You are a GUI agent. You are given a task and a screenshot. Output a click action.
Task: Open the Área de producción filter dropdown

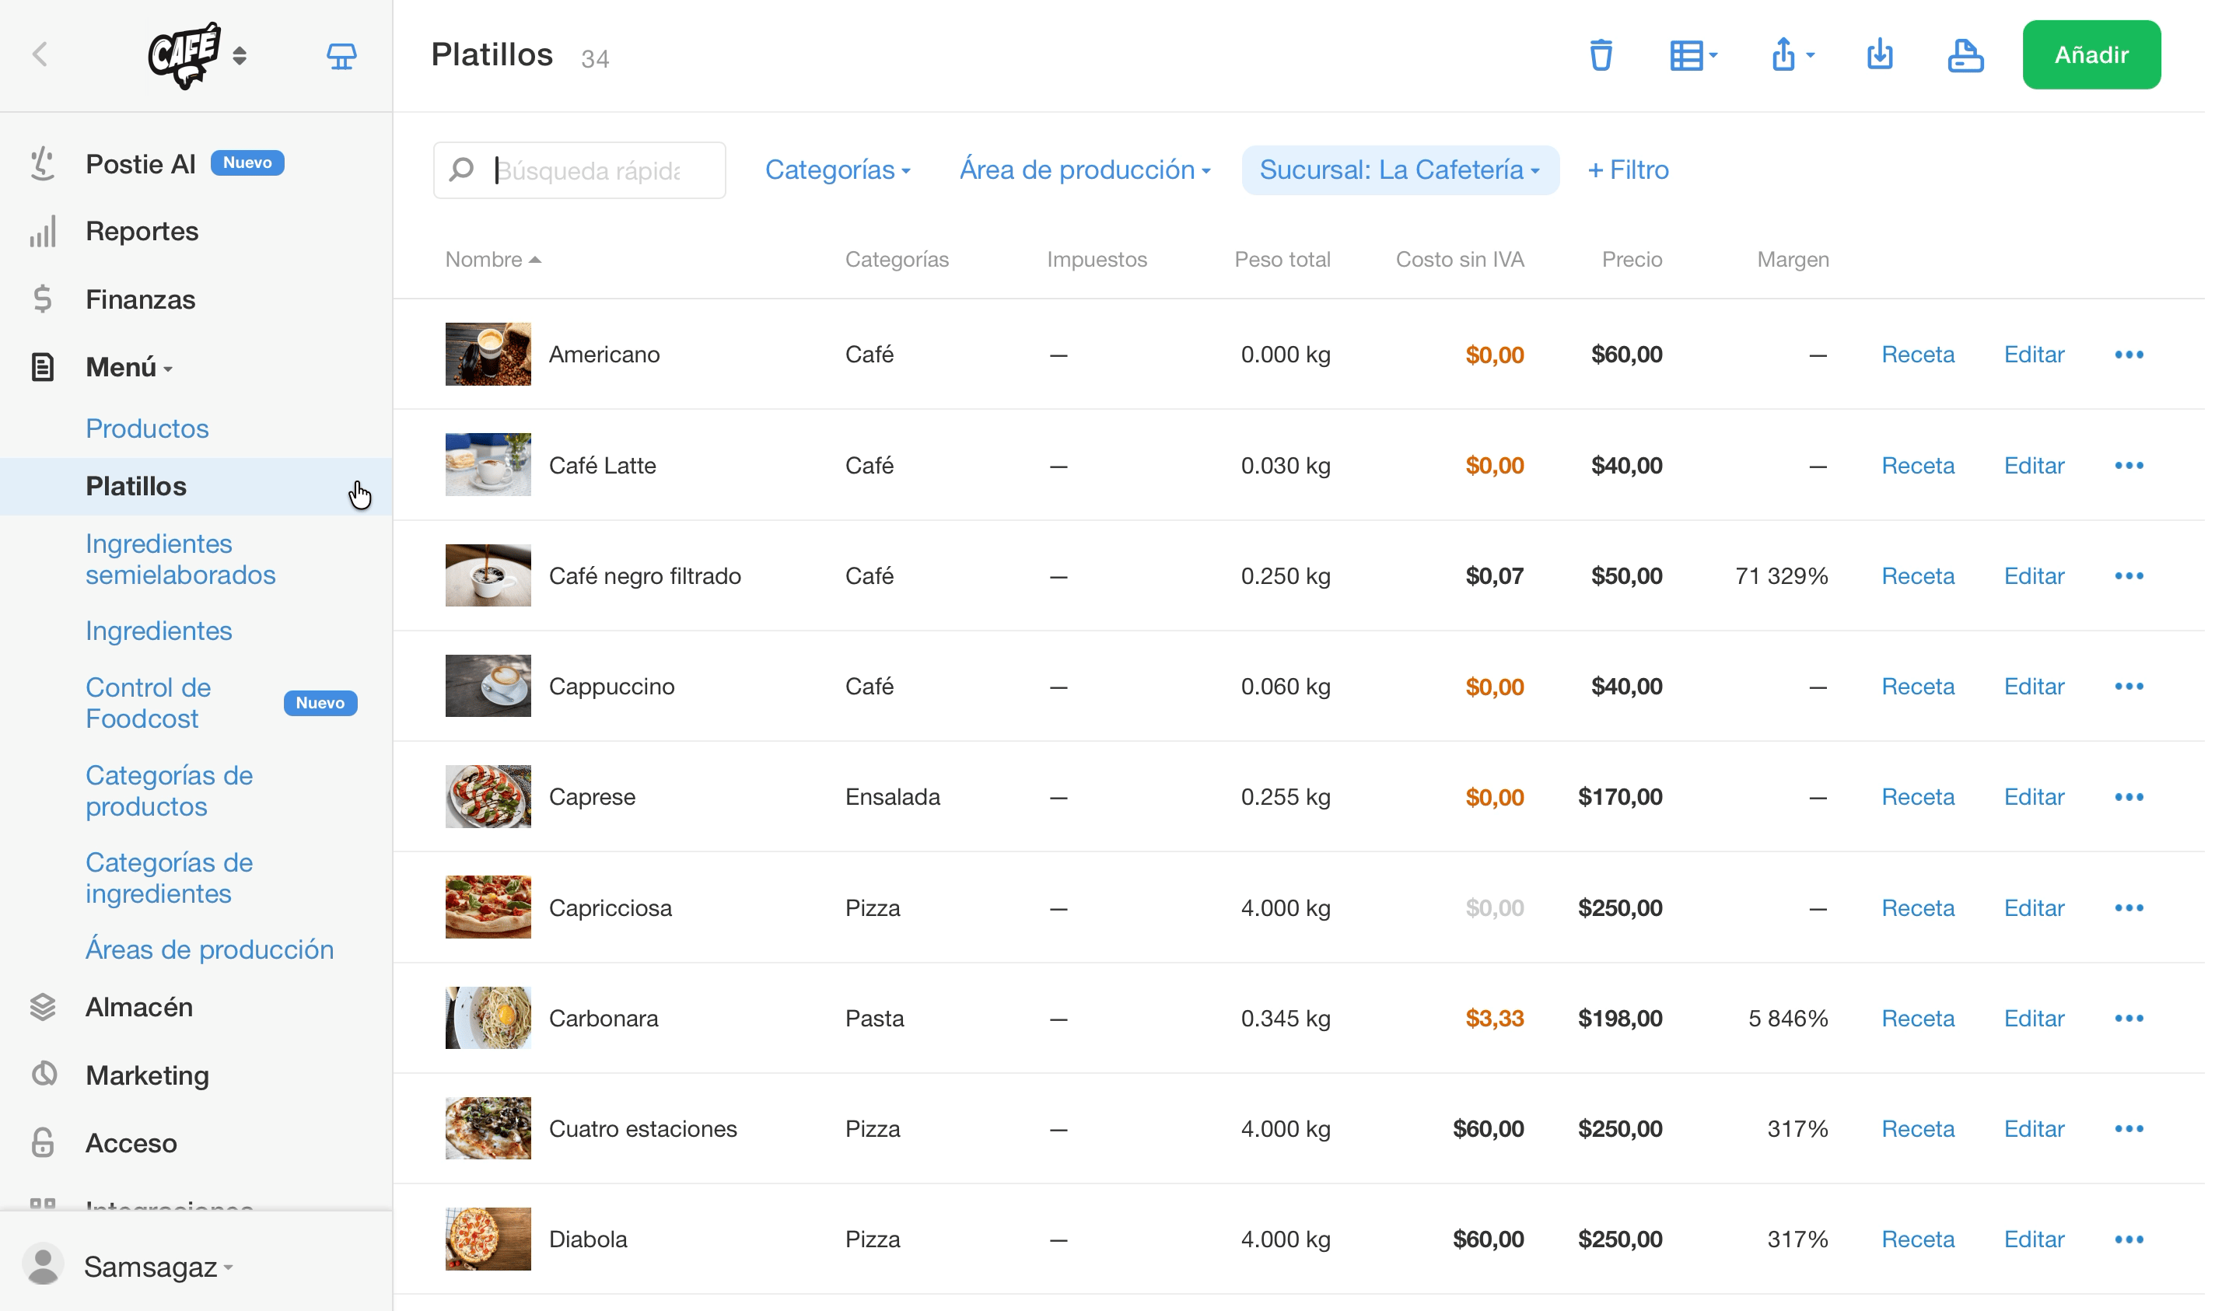pos(1085,170)
